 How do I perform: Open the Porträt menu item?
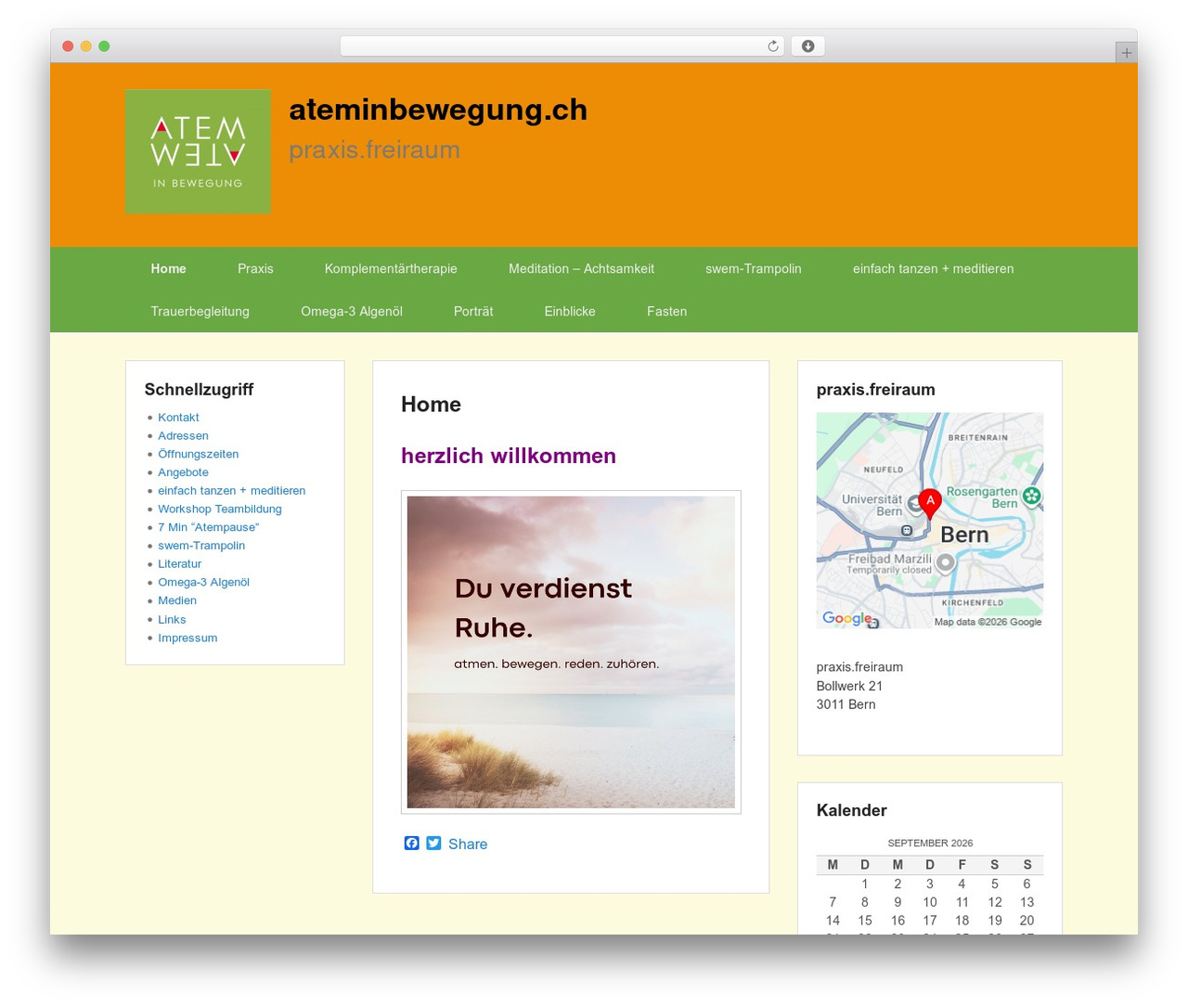(x=473, y=311)
